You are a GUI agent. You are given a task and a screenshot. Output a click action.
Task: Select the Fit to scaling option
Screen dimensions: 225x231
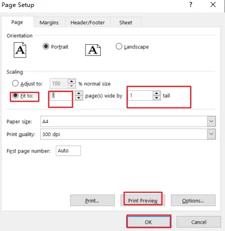tap(15, 95)
